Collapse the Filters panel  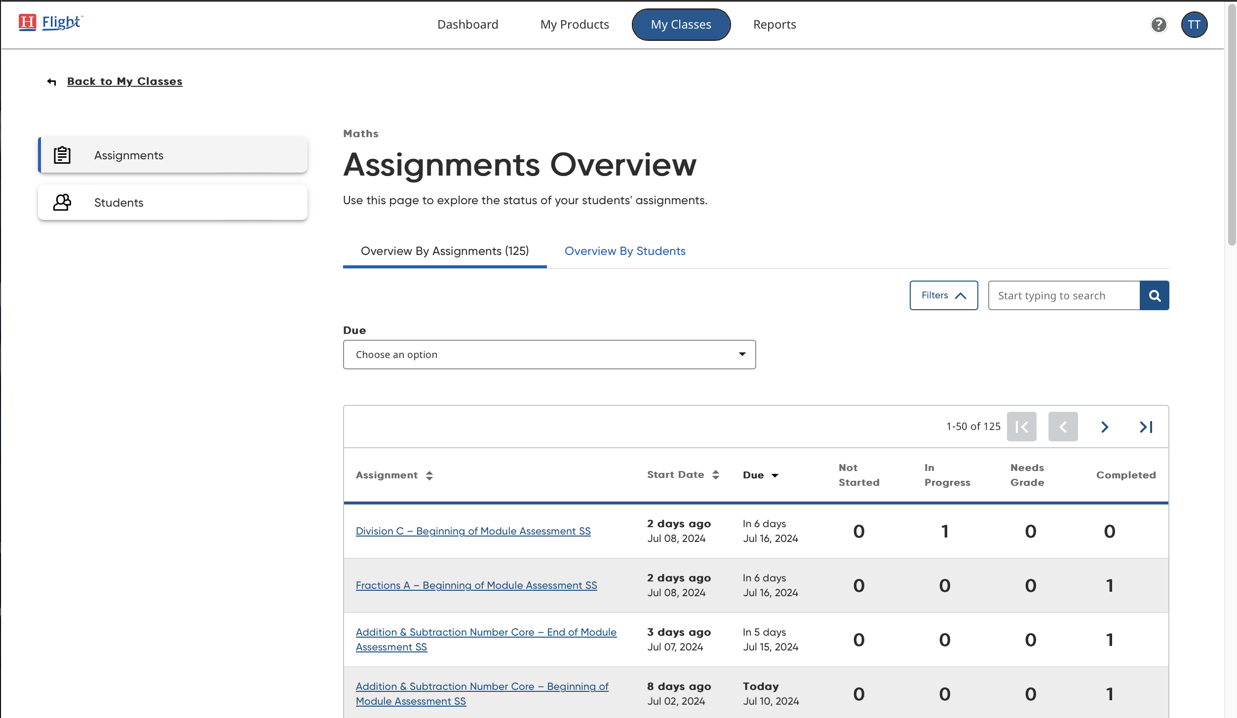[943, 295]
